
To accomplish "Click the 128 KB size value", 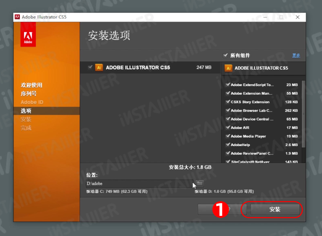I will point(291,102).
